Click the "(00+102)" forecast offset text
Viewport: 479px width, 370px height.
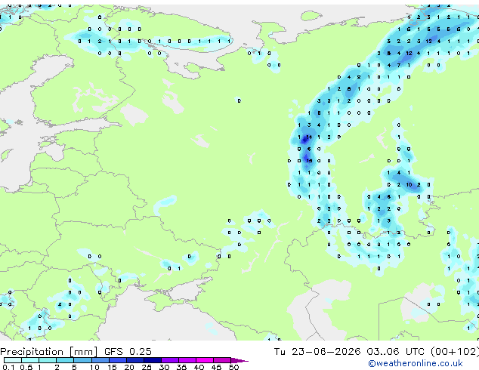pyautogui.click(x=455, y=352)
